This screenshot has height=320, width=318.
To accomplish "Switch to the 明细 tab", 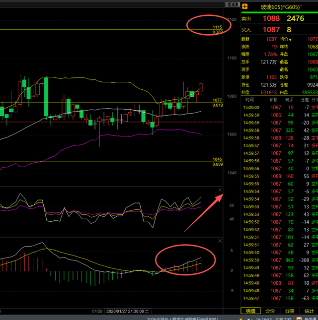I will pyautogui.click(x=250, y=311).
